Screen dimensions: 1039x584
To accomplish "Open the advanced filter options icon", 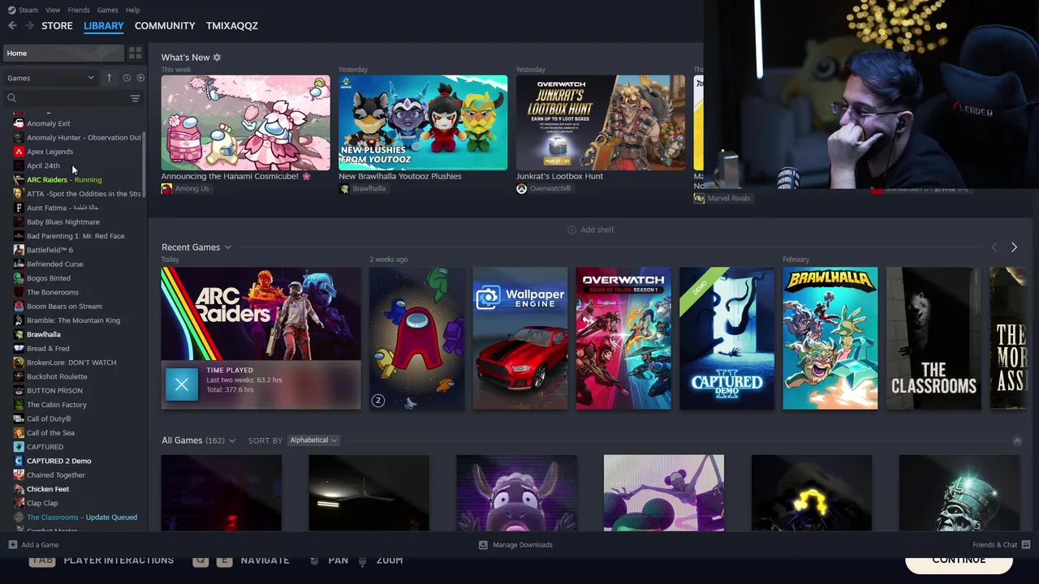I will [x=135, y=98].
